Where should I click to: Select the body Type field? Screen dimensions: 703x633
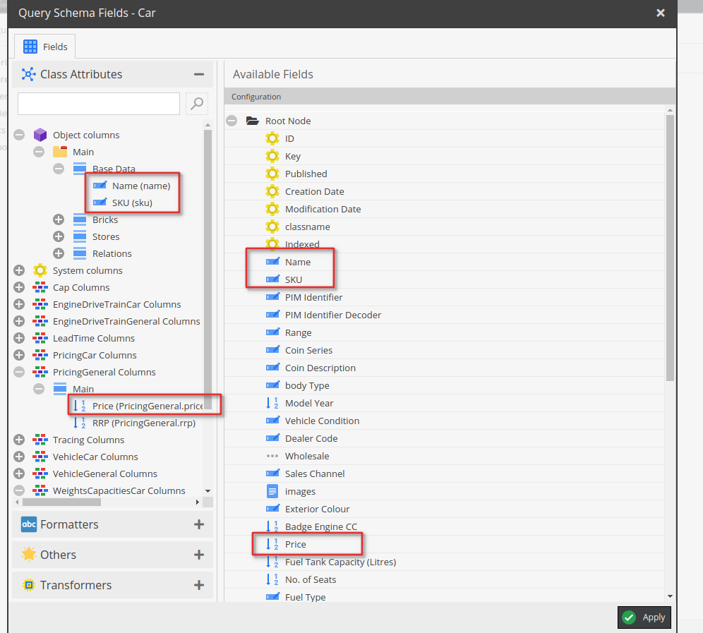(x=307, y=385)
